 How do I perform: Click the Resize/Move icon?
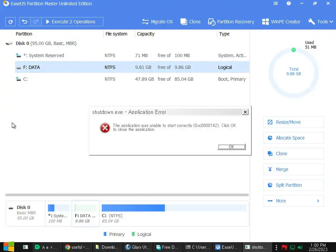(270, 122)
